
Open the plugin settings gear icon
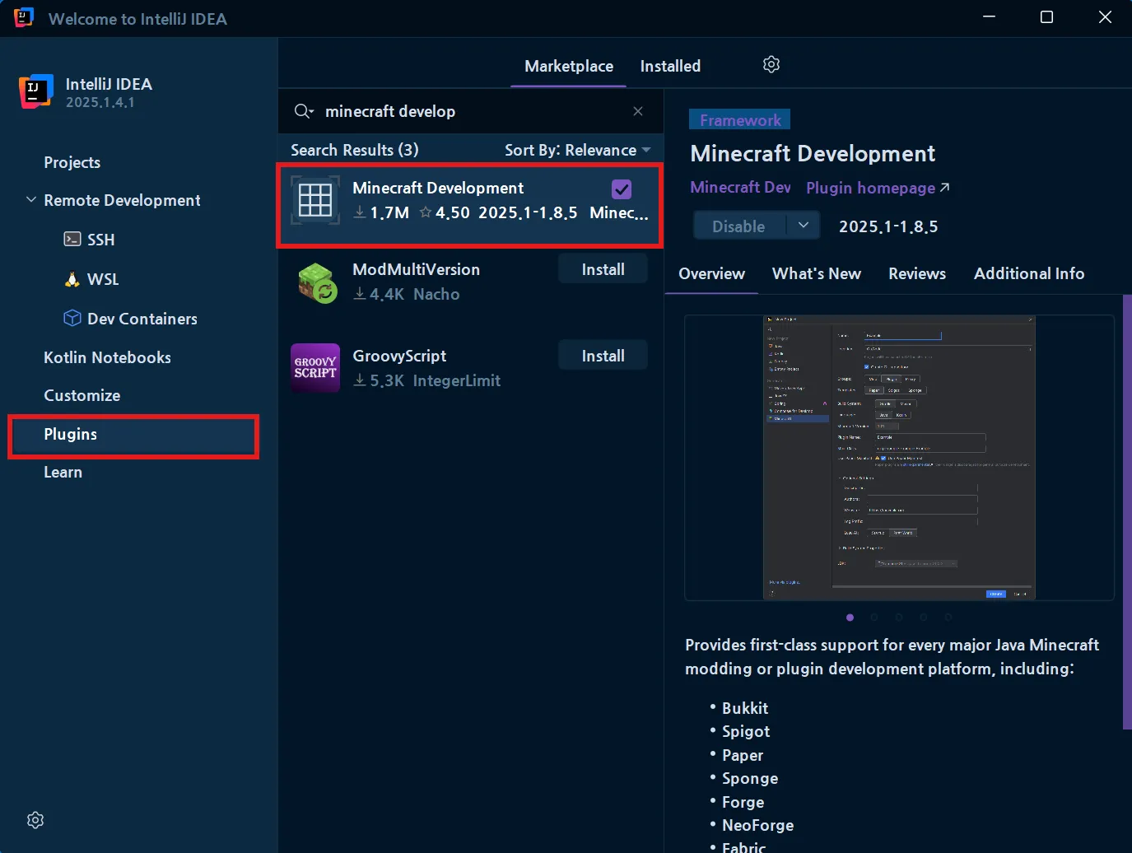click(771, 64)
